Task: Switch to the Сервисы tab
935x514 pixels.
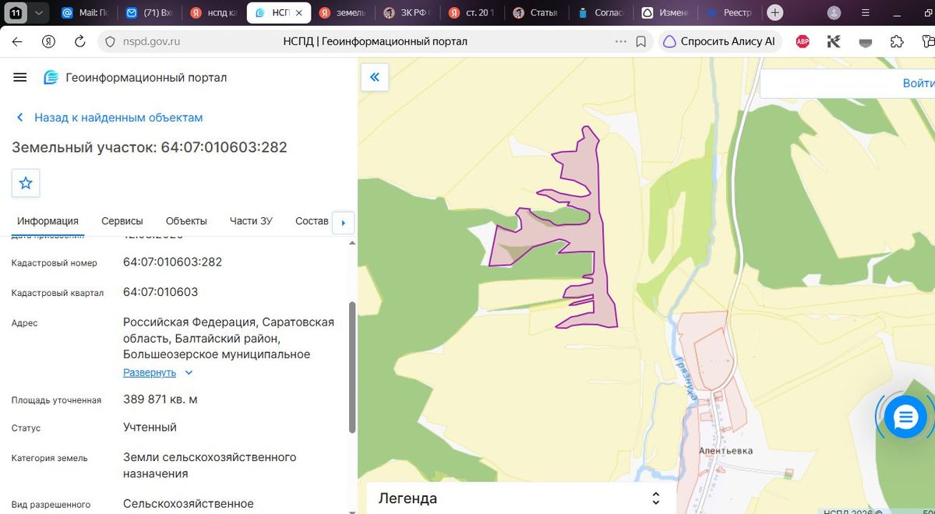Action: [122, 221]
